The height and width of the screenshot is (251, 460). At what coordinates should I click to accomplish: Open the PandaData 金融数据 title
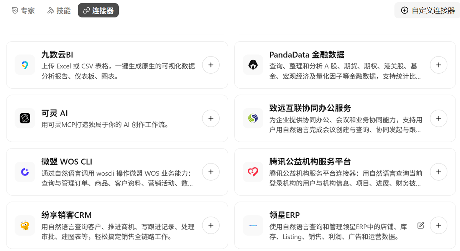click(307, 55)
